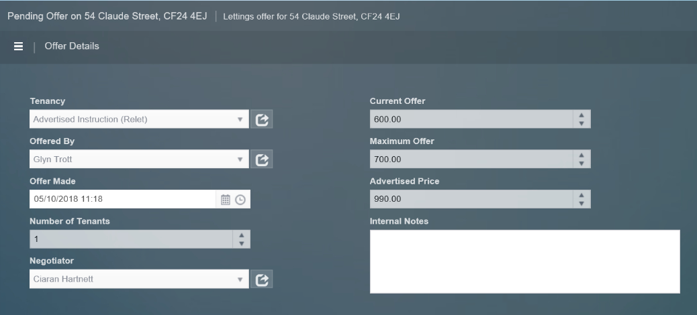Decrease the Advertised Price amount

(x=582, y=203)
